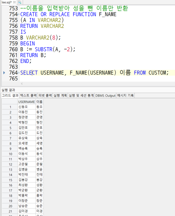Switch to the 그리드 결과 tab
Screen dimensions: 175x216
[x=10, y=95]
